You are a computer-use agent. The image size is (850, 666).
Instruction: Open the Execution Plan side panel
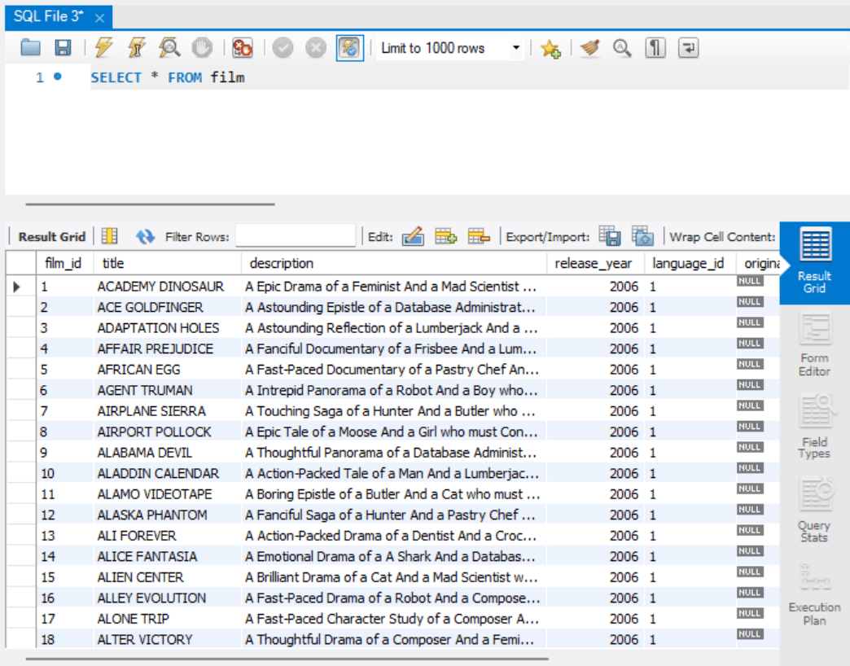coord(814,594)
